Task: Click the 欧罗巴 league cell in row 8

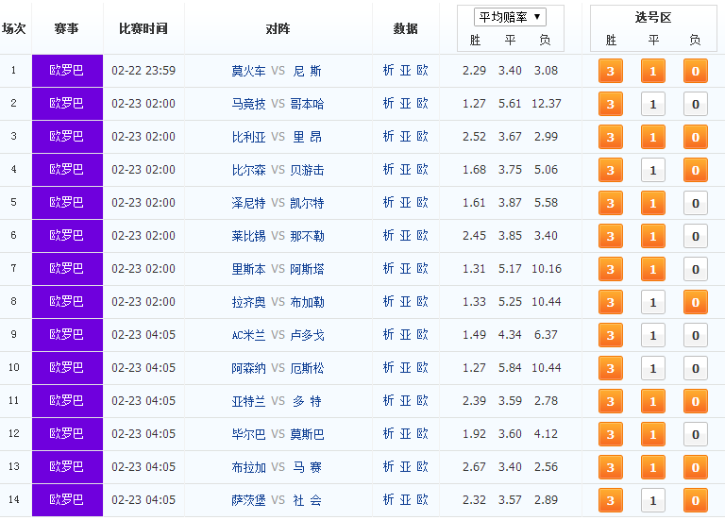Action: (x=67, y=302)
